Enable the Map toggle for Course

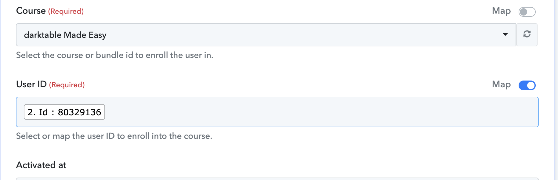527,12
